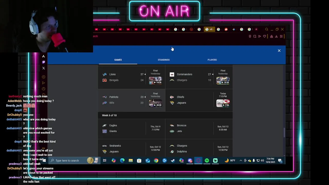The height and width of the screenshot is (185, 329).
Task: Switch to the Reddit browser tab
Action: (226, 29)
